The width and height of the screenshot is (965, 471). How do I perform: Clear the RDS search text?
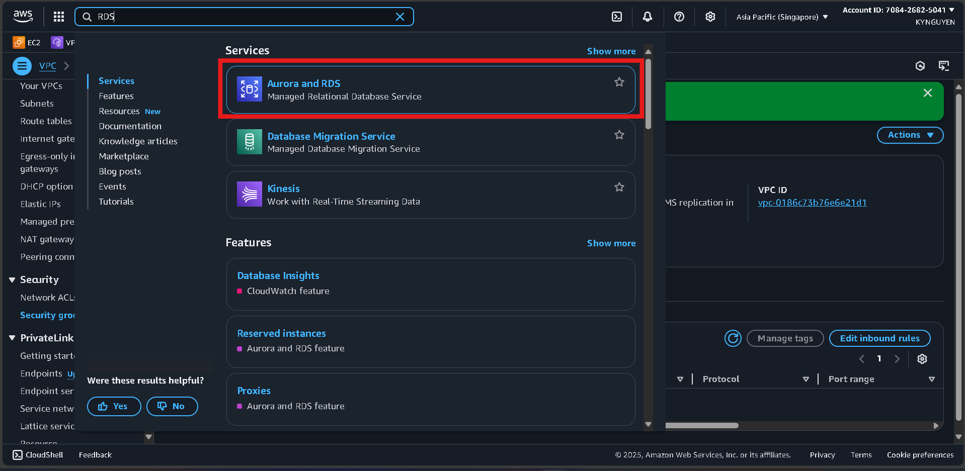point(400,17)
